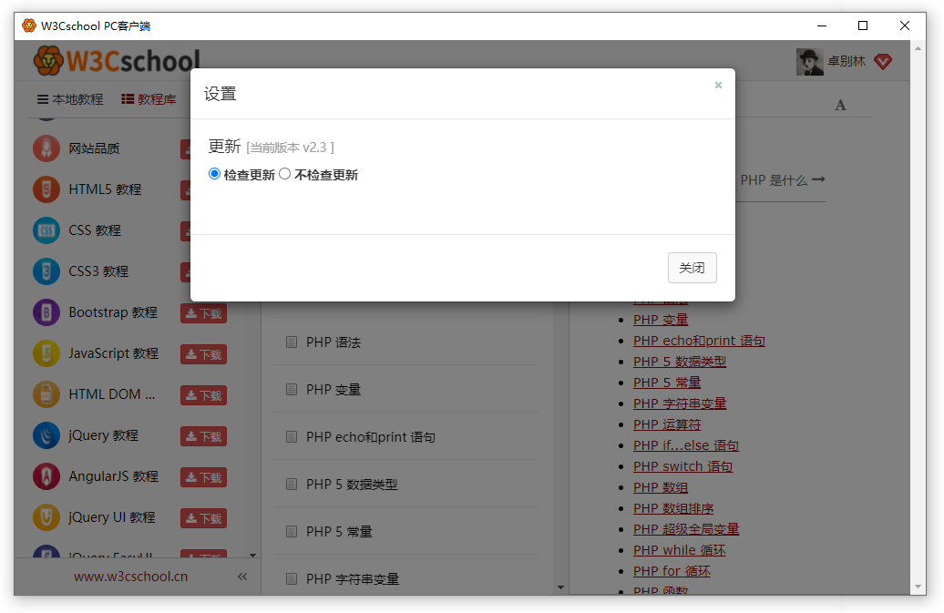Open the red diamond dropdown next to 卓别林
Screen dimensions: 944x613
point(882,62)
